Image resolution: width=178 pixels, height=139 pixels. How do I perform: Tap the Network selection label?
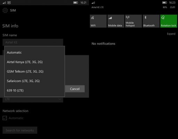[x=15, y=111]
